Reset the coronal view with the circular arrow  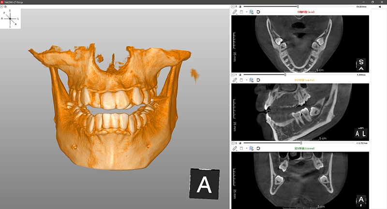(x=258, y=148)
